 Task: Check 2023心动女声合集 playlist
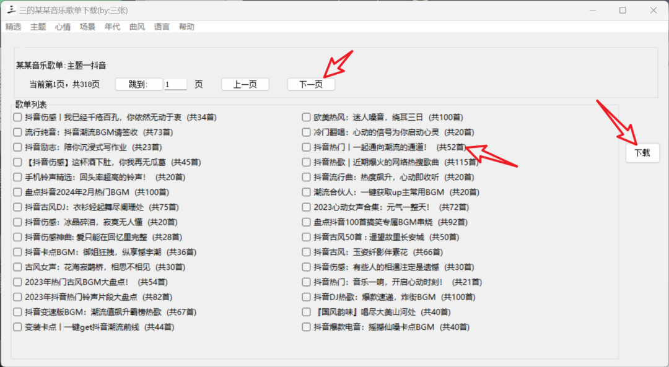pyautogui.click(x=307, y=207)
